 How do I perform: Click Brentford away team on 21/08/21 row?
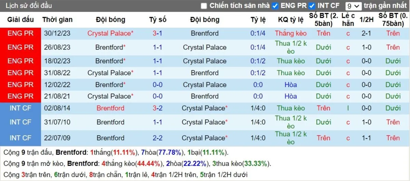tap(205, 96)
